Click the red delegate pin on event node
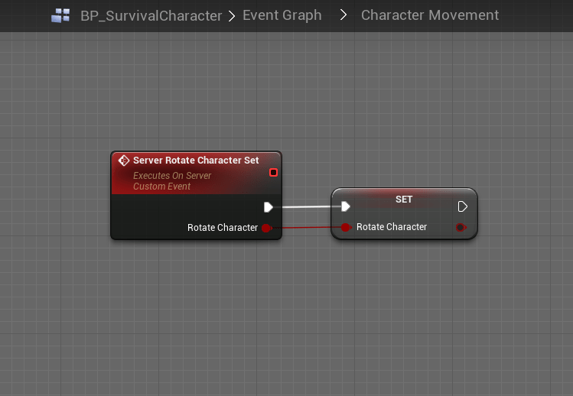The image size is (573, 396). [x=273, y=173]
